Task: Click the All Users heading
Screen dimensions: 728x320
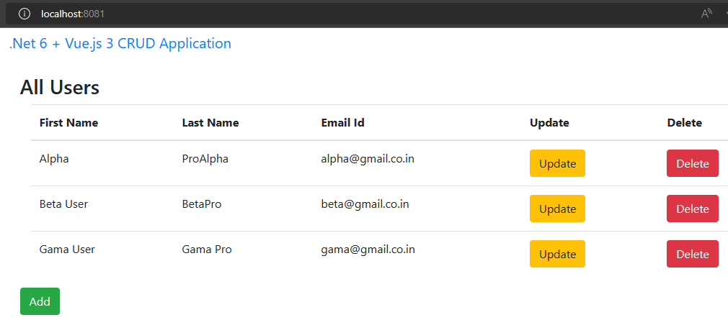Action: tap(60, 87)
